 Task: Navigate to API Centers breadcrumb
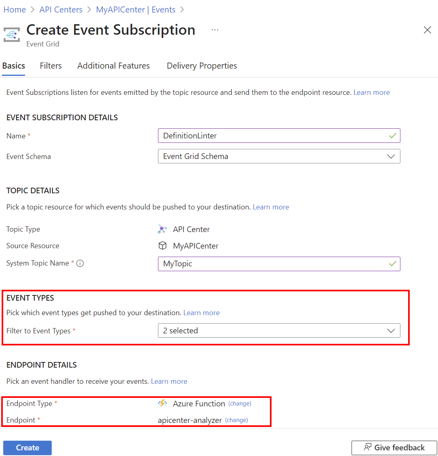coord(61,10)
